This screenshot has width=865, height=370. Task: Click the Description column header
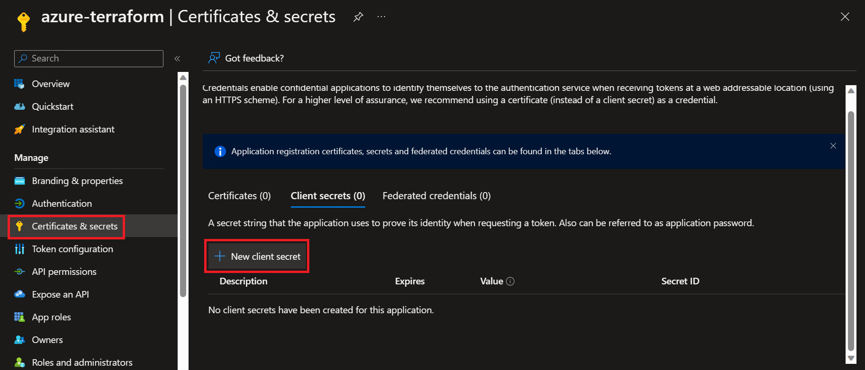243,281
